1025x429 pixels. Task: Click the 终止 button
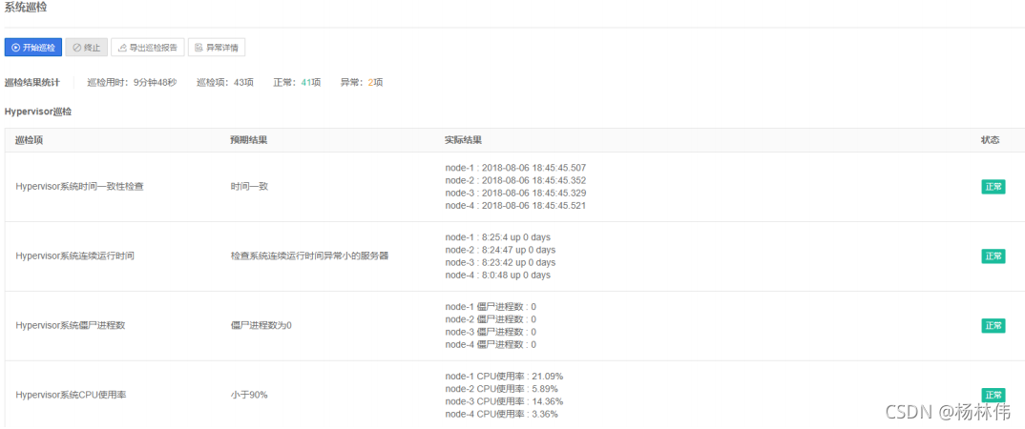pyautogui.click(x=86, y=47)
